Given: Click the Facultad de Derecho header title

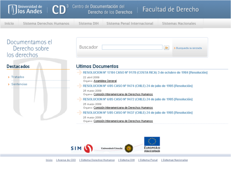Looking at the screenshot, I should (170, 9).
